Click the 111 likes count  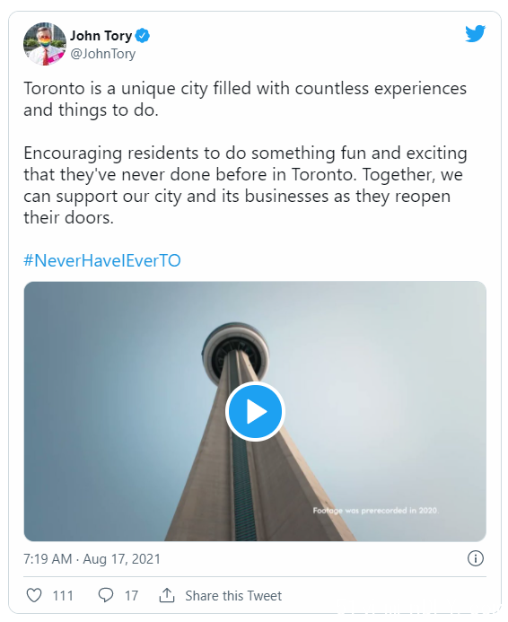click(x=63, y=596)
